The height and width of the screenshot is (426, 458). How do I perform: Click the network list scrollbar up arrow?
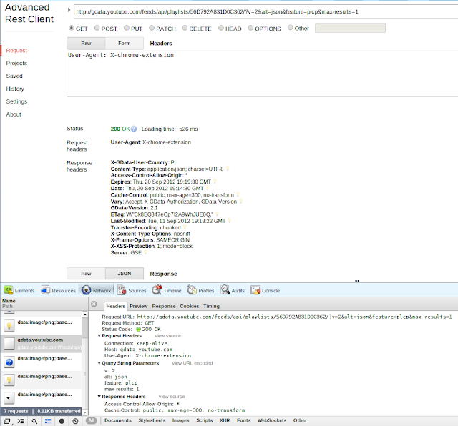point(84,314)
